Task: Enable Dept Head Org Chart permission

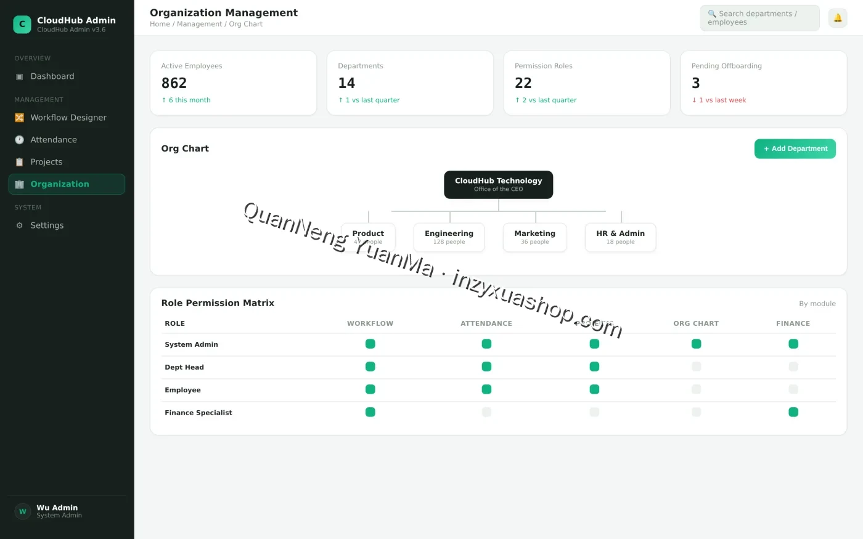Action: 696,367
